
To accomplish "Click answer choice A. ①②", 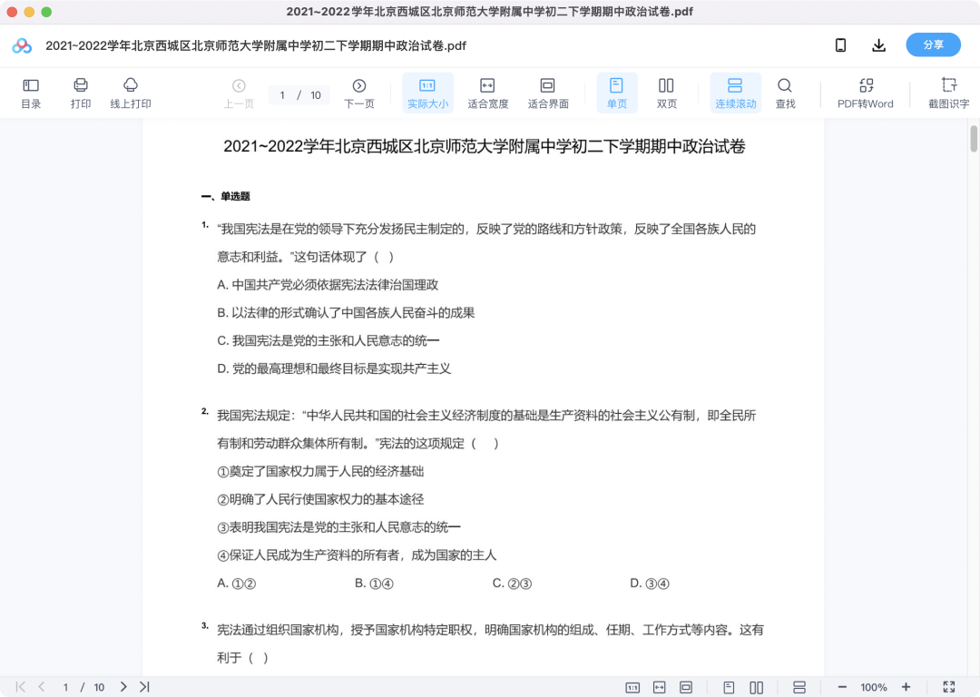I will coord(236,584).
